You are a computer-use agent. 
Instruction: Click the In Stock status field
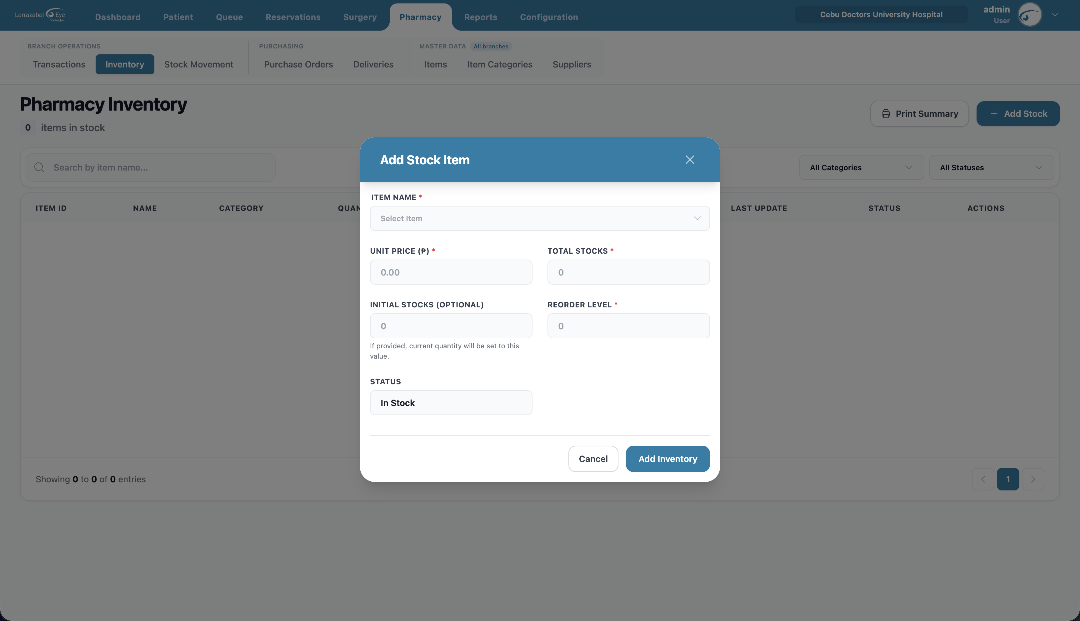(451, 403)
